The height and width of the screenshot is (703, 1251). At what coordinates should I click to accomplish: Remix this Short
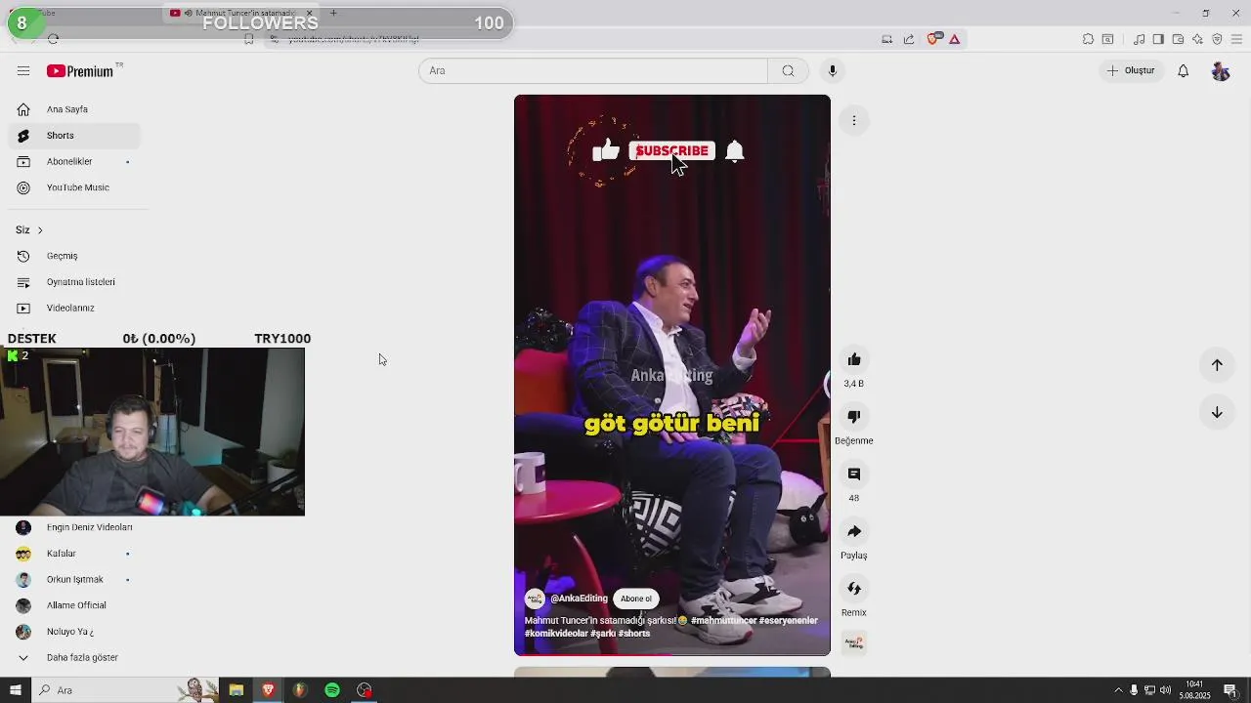pos(854,589)
